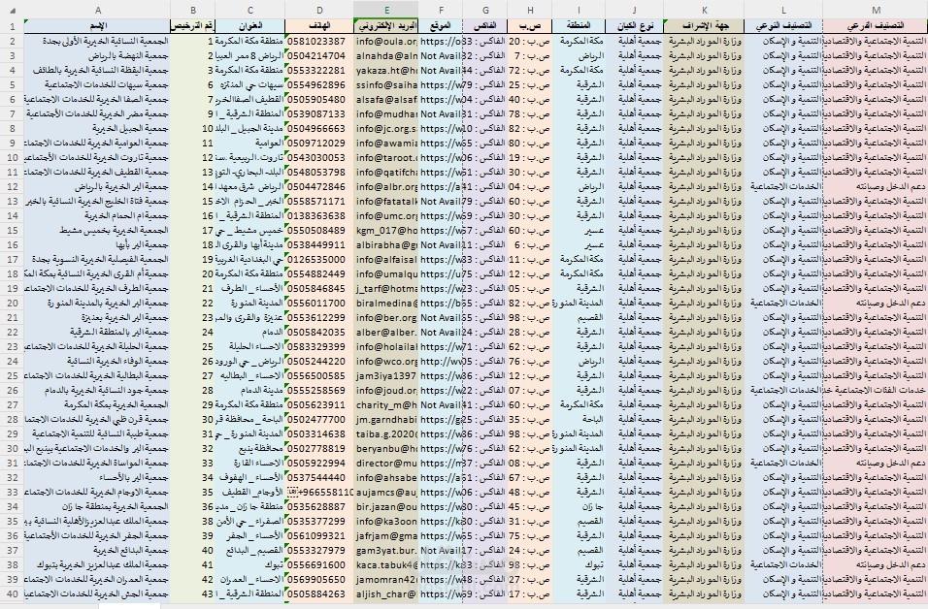928x609 pixels.
Task: Select phone cell 0509712029
Action: click(319, 144)
